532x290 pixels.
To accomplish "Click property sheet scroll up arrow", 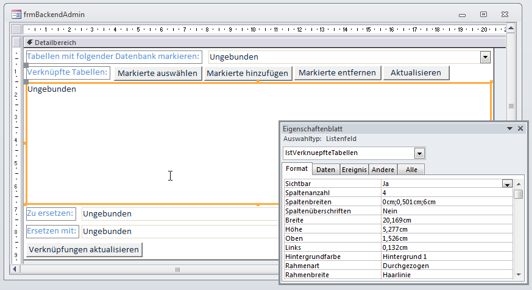I will [518, 183].
